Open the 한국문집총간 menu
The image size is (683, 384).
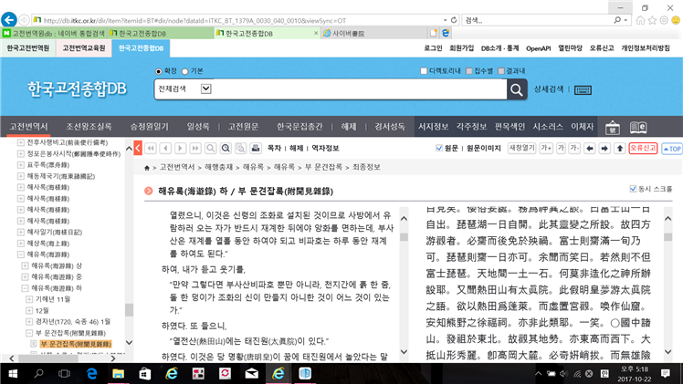coord(299,127)
